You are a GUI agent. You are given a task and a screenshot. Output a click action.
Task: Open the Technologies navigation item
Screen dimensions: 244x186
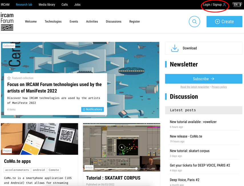[53, 21]
